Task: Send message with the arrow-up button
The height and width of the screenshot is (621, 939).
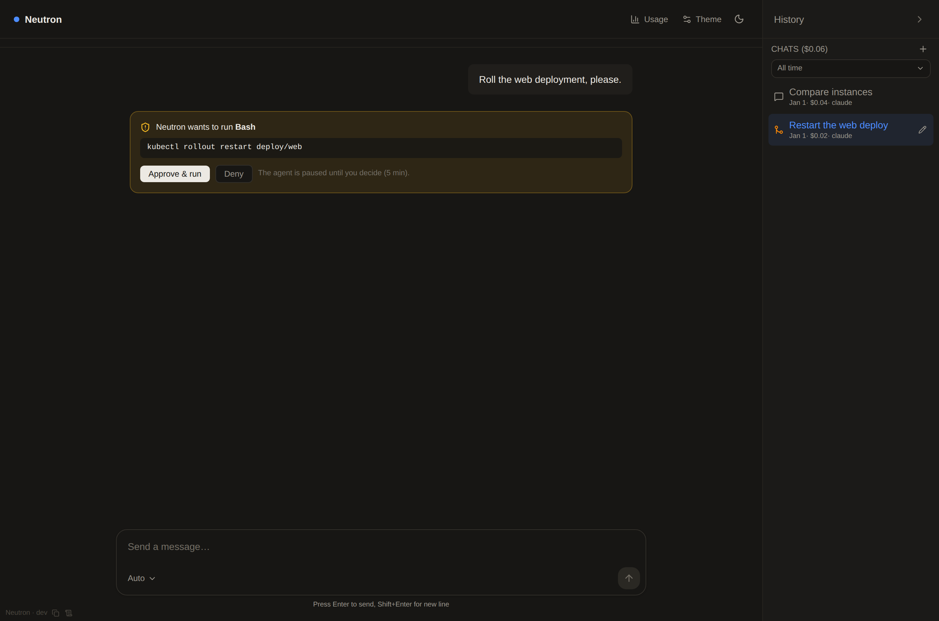Action: coord(628,578)
